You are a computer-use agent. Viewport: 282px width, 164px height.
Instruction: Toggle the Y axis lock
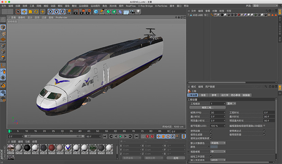point(56,12)
